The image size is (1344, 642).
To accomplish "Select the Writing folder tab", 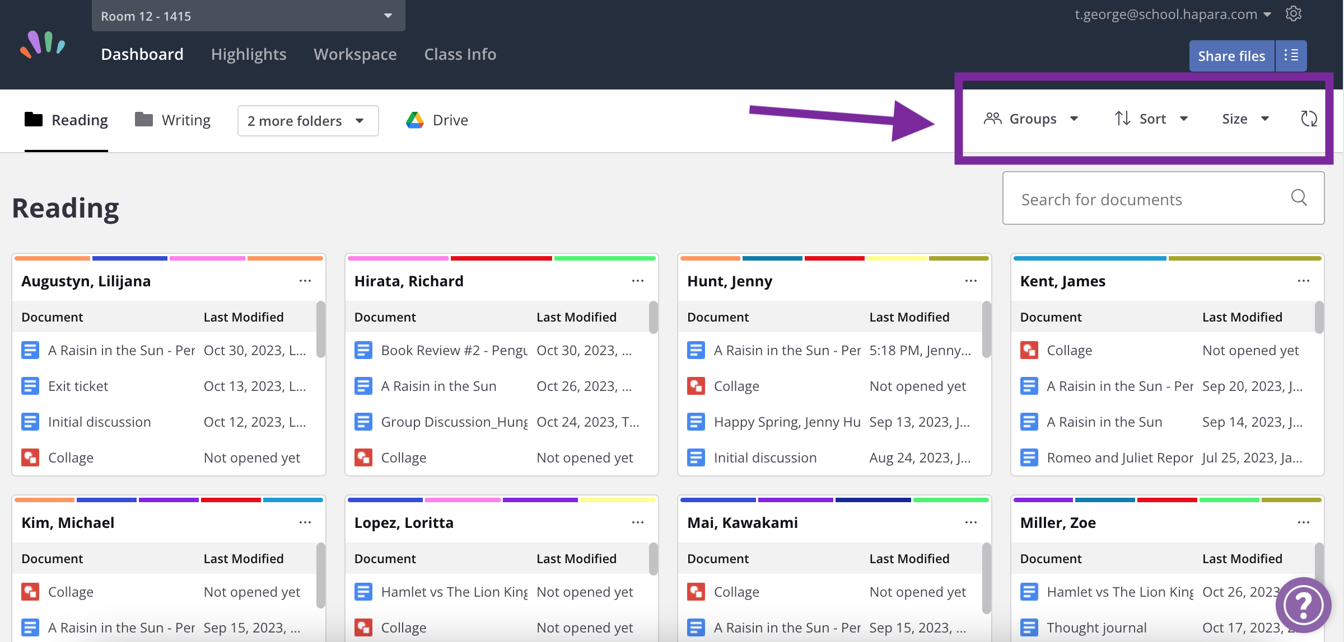I will coord(173,120).
